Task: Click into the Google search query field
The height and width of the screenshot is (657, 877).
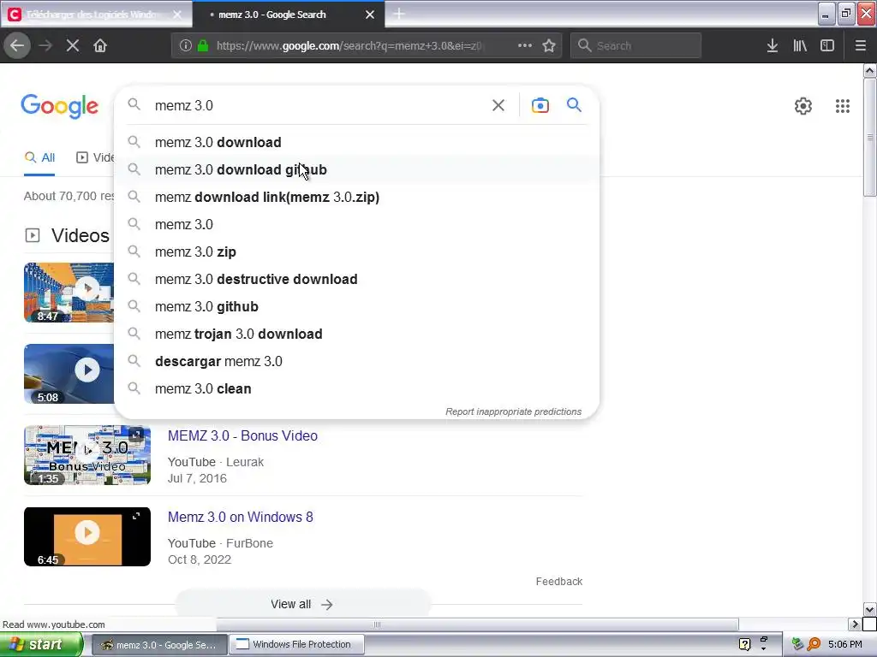Action: (x=319, y=105)
